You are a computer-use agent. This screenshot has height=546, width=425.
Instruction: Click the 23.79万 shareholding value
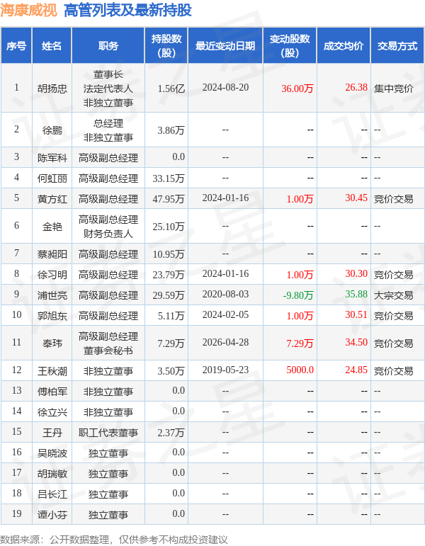(169, 275)
